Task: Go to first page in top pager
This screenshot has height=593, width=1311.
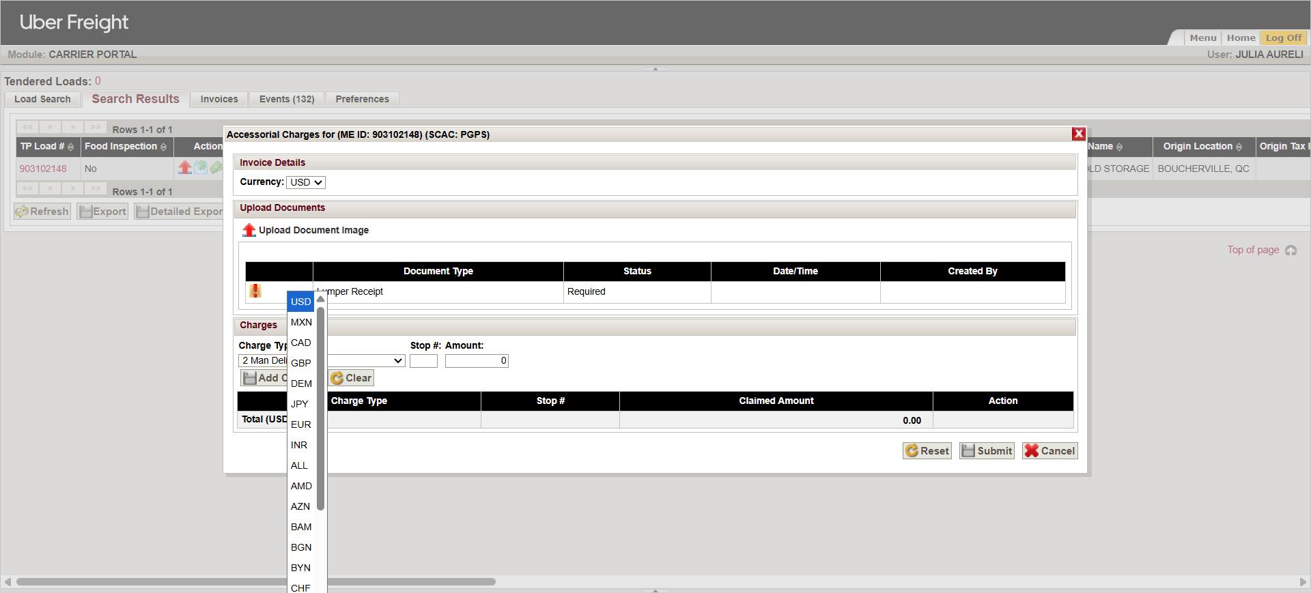Action: coord(28,127)
